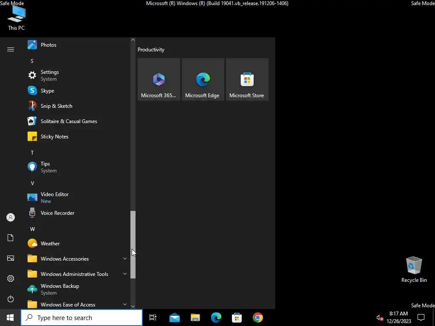The height and width of the screenshot is (326, 435).
Task: Jump to letter S section header
Action: click(x=32, y=61)
